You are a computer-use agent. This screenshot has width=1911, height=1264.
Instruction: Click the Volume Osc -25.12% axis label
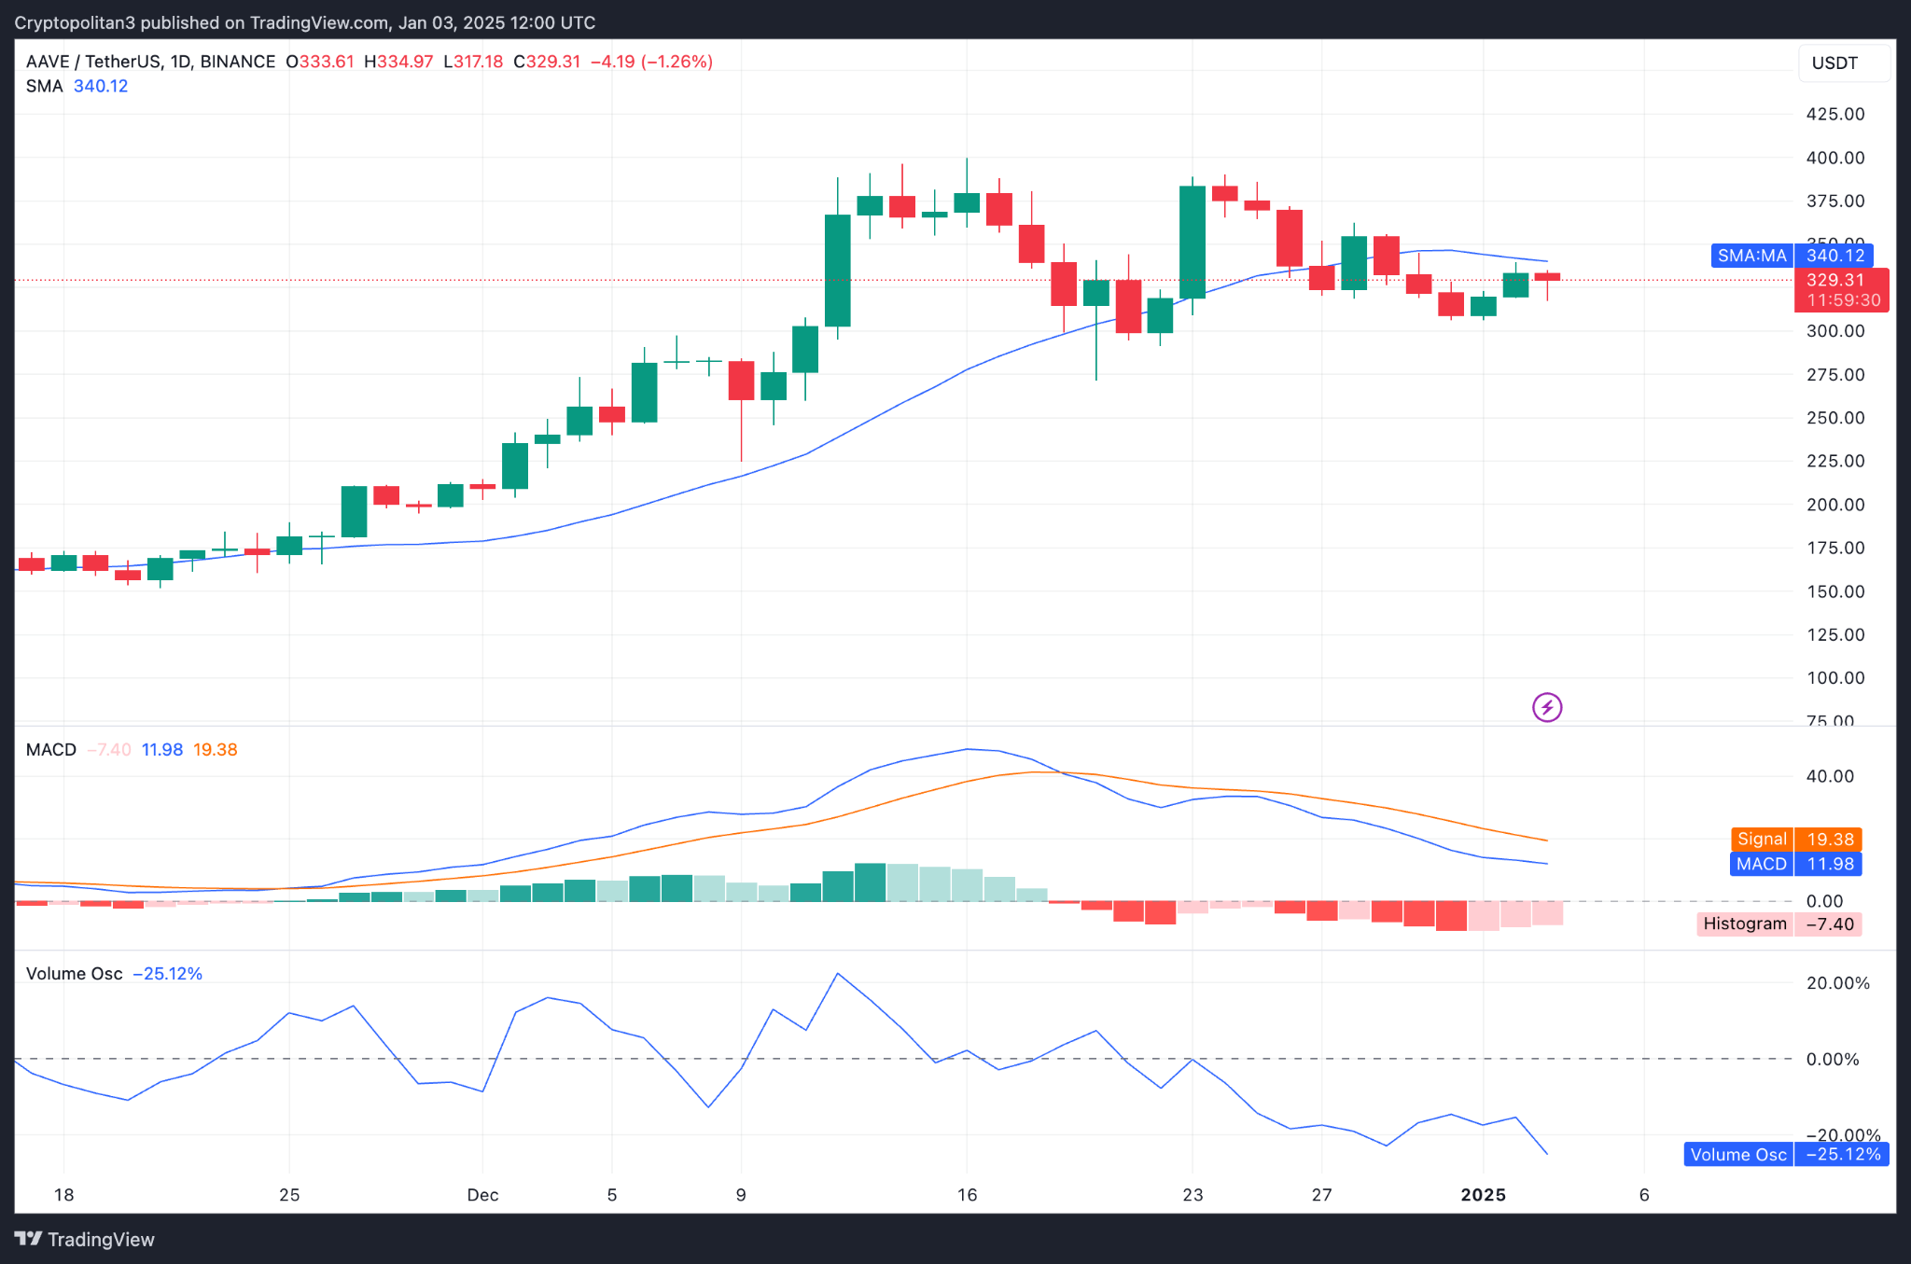point(1786,1155)
